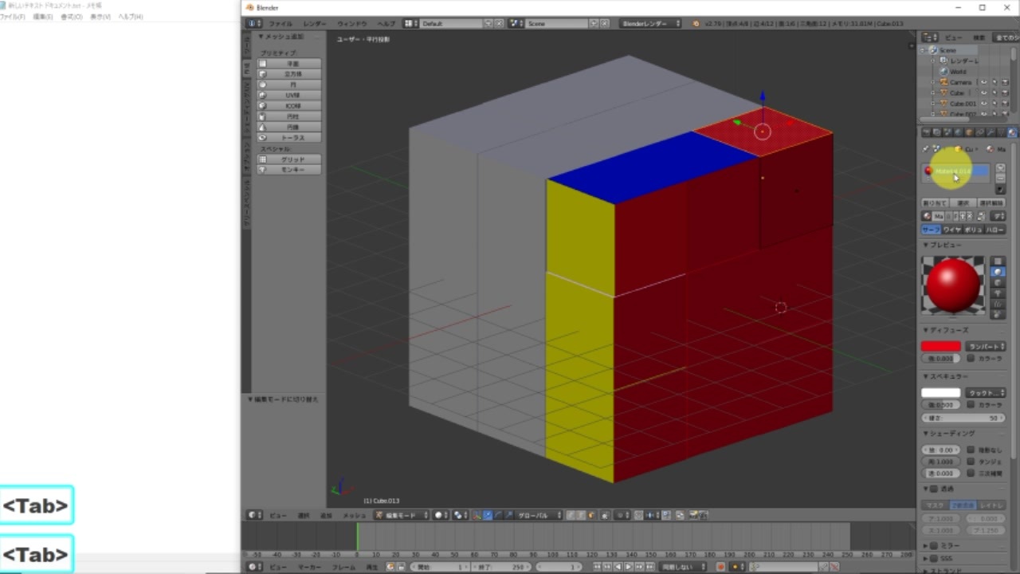Toggle Camera visibility eye in outliner
1020x574 pixels.
coord(984,82)
